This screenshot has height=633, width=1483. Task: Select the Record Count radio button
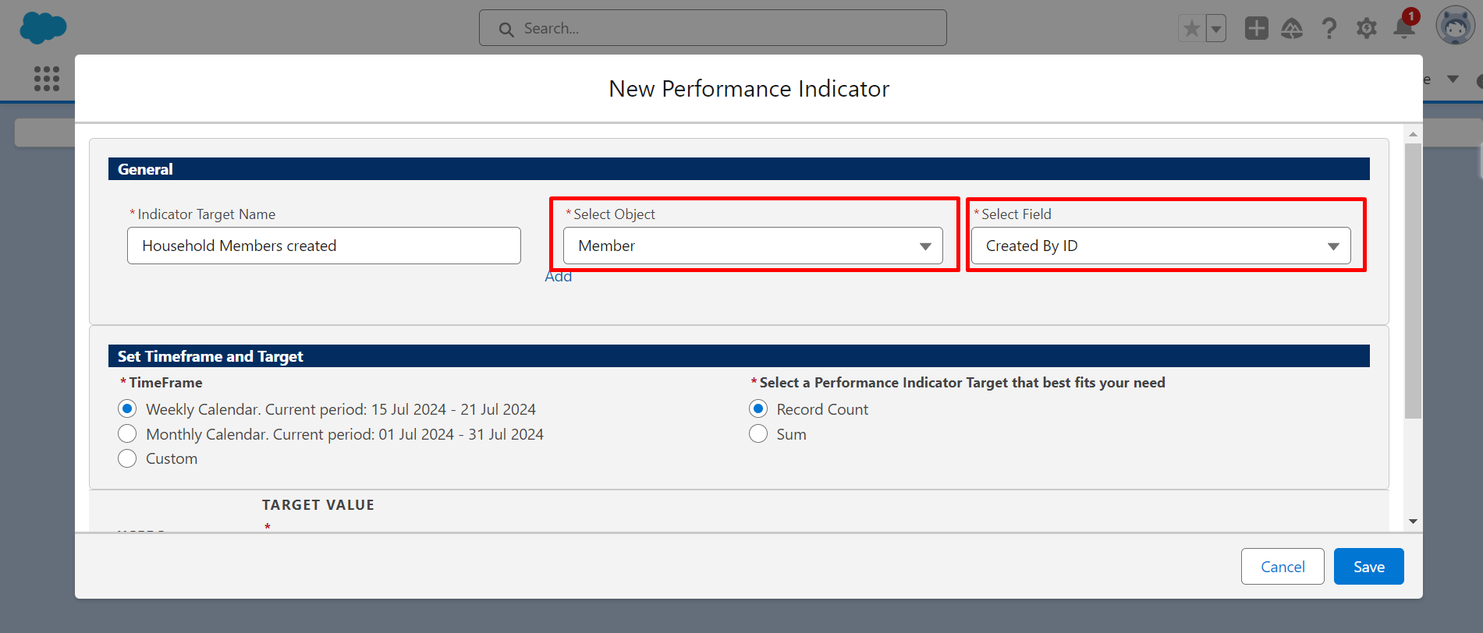(758, 409)
